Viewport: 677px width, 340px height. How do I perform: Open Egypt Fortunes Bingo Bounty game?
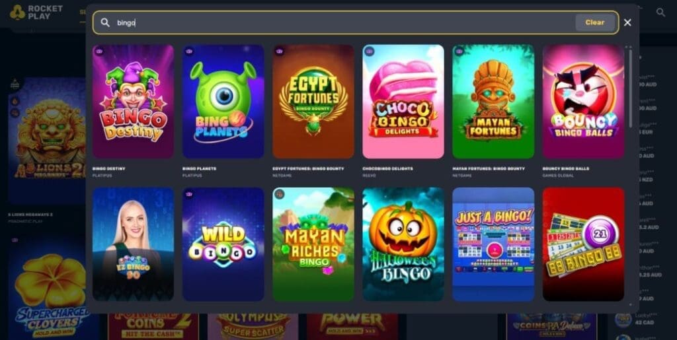313,102
